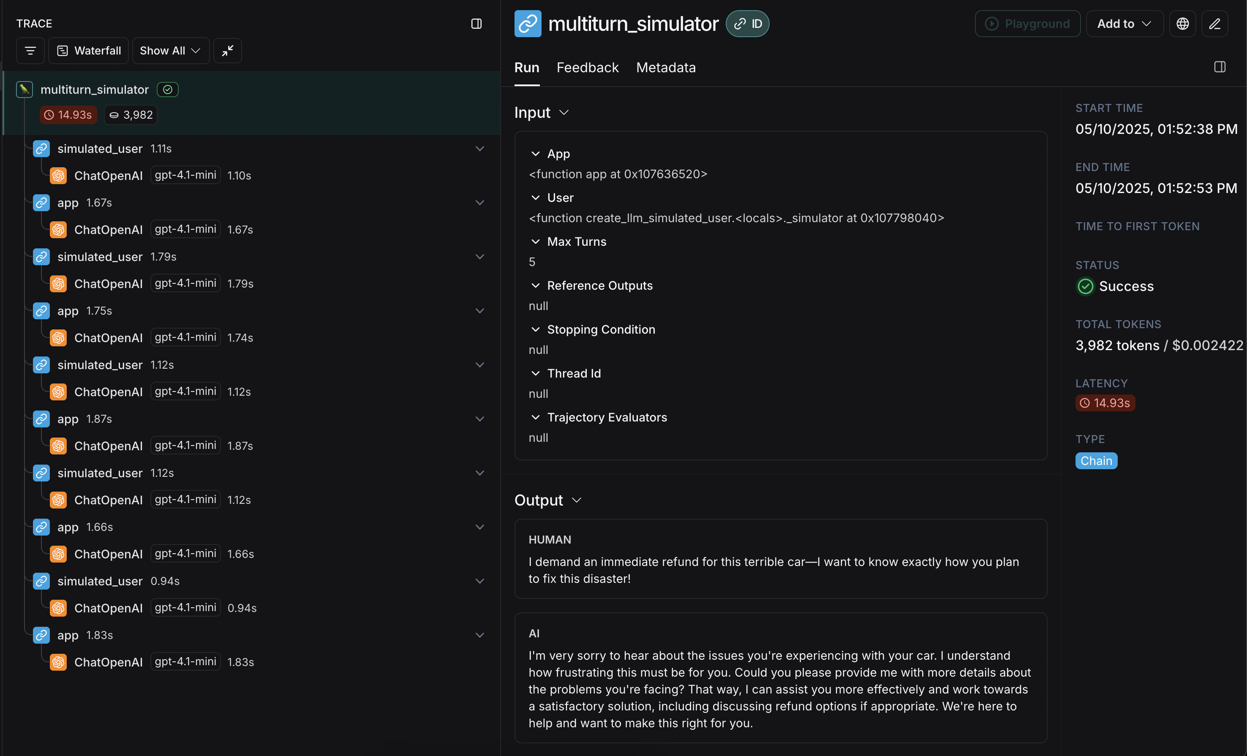Screen dimensions: 1247x756
Task: Toggle the trace sidebar panel icon
Action: (476, 24)
